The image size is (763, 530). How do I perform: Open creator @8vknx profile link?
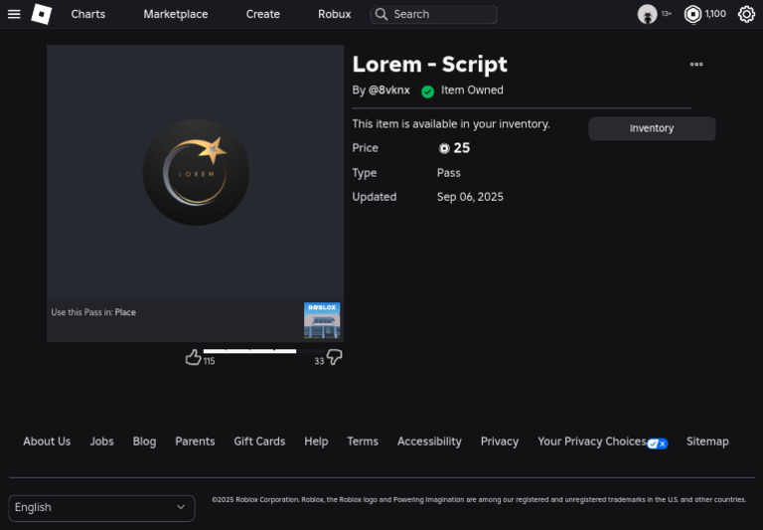[x=388, y=90]
